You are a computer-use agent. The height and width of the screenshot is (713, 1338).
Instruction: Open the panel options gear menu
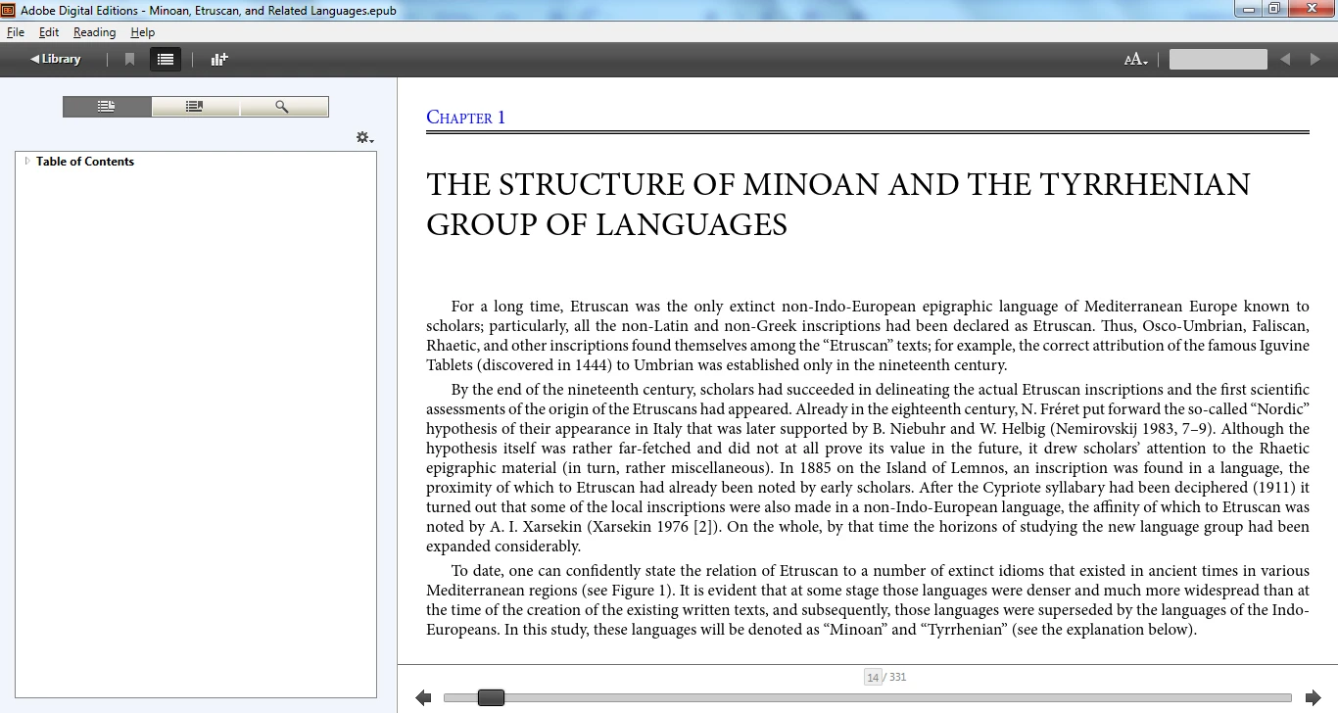click(364, 138)
